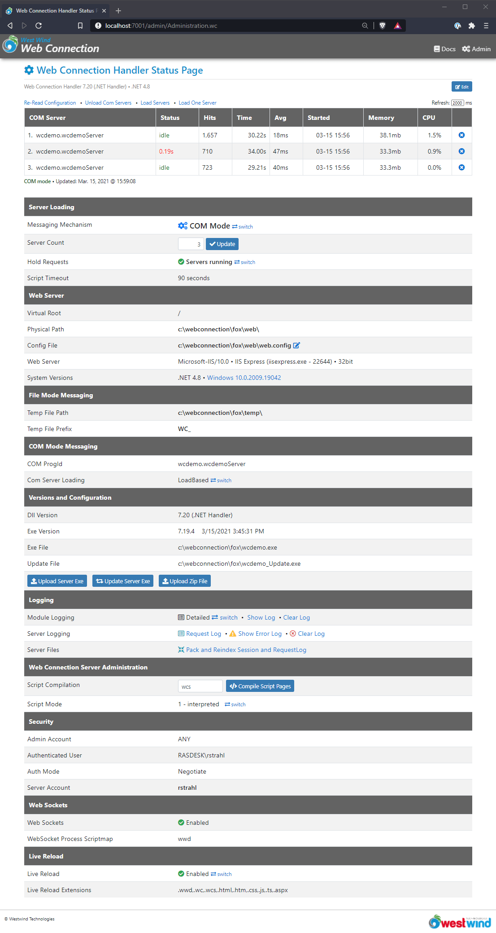496x933 pixels.
Task: Switch Hold Requests from Servers running
Action: point(245,262)
